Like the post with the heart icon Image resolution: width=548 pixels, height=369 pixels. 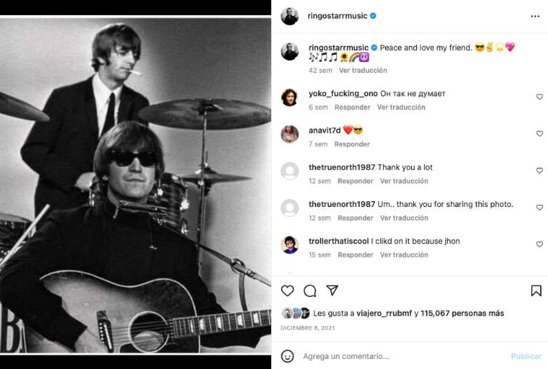click(x=288, y=290)
